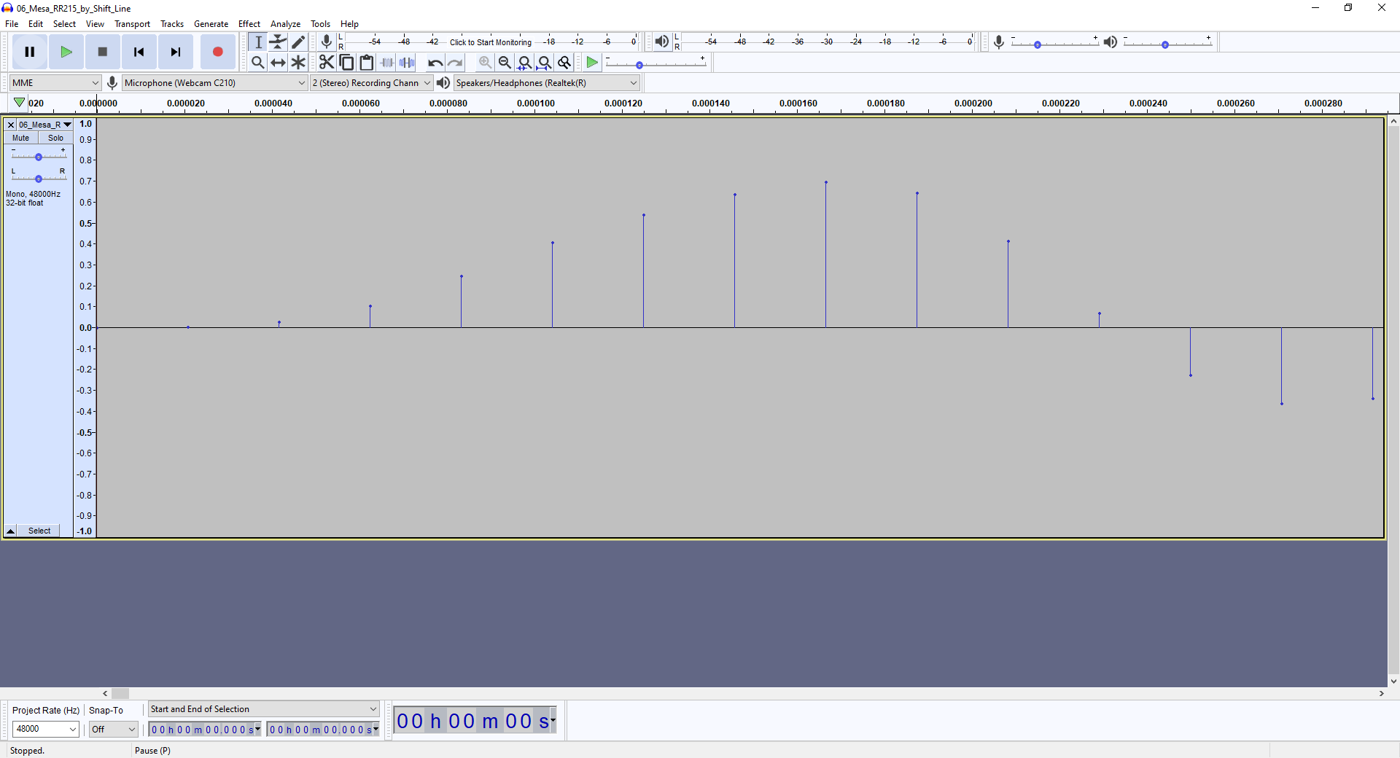The image size is (1400, 758).
Task: Open the Snap-To Off dropdown
Action: (x=113, y=729)
